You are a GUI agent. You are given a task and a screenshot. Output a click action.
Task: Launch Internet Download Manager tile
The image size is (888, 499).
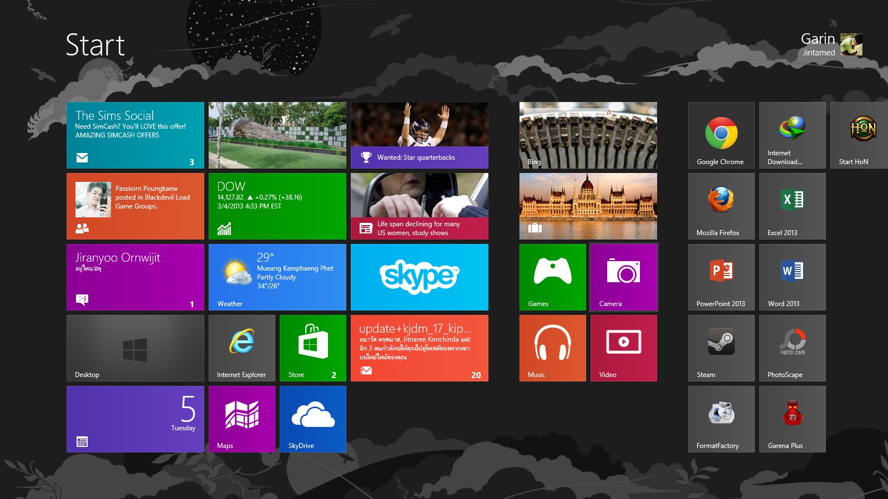coord(793,135)
